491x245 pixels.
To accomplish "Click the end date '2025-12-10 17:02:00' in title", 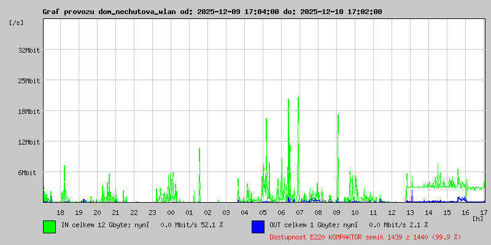I will (x=341, y=12).
